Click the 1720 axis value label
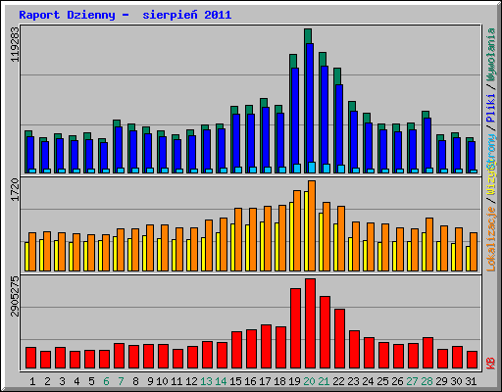Viewport: 502px width, 392px height. (x=15, y=190)
